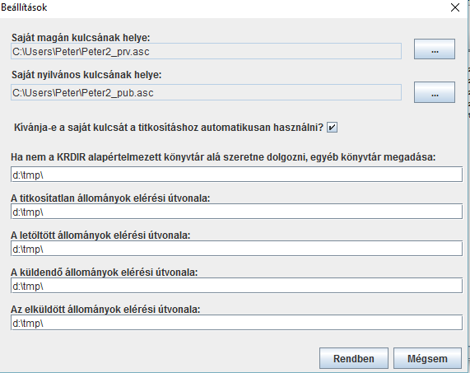Click the 'Saját nyilvános kulcsának helye' label
470x373 pixels.
[x=86, y=75]
